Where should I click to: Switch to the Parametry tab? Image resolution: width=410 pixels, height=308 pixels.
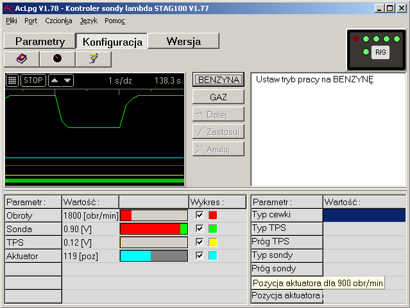pyautogui.click(x=40, y=41)
